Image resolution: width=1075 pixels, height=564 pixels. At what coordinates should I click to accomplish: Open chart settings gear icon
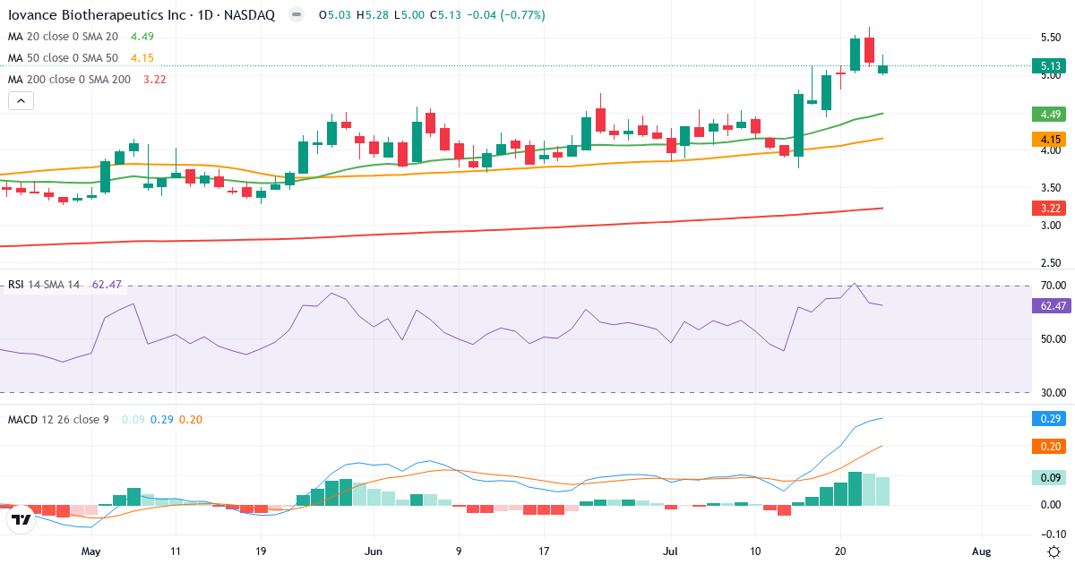[1055, 551]
